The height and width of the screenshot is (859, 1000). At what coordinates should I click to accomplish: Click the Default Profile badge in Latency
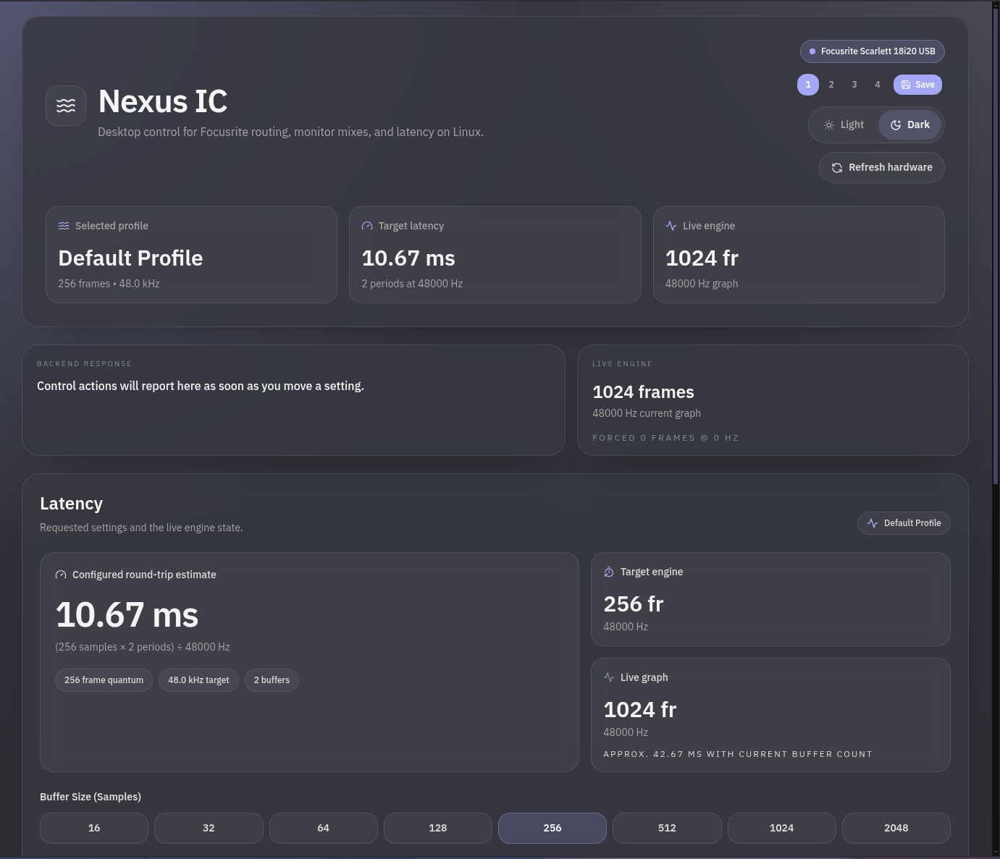point(904,523)
